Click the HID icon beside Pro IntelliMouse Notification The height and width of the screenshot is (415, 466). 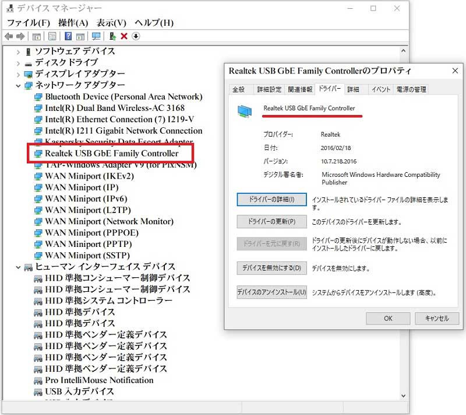point(38,381)
